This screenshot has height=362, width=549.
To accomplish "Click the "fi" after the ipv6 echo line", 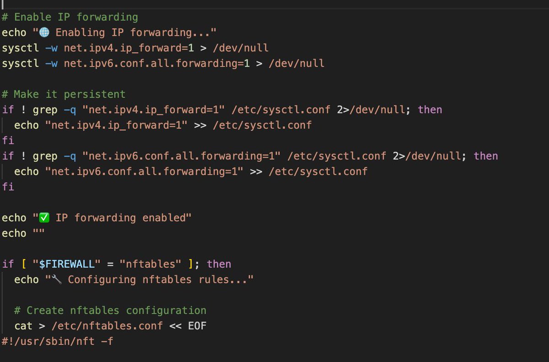I will pyautogui.click(x=8, y=187).
